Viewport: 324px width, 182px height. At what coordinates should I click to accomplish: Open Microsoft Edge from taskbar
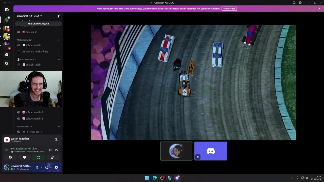coord(155,178)
